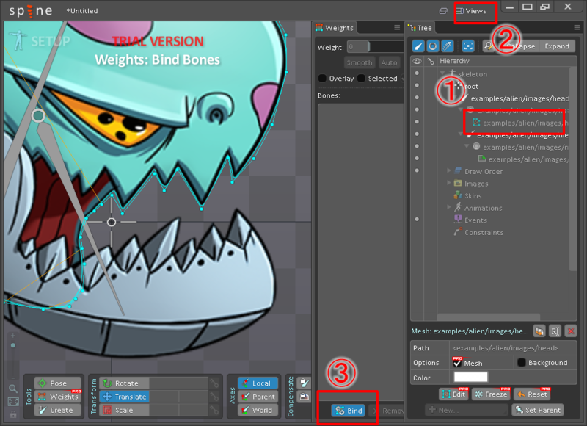Open the Views menu

click(472, 11)
